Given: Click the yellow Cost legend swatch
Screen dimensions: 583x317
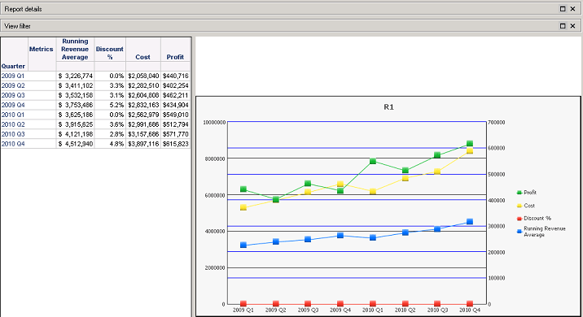Looking at the screenshot, I should (519, 206).
